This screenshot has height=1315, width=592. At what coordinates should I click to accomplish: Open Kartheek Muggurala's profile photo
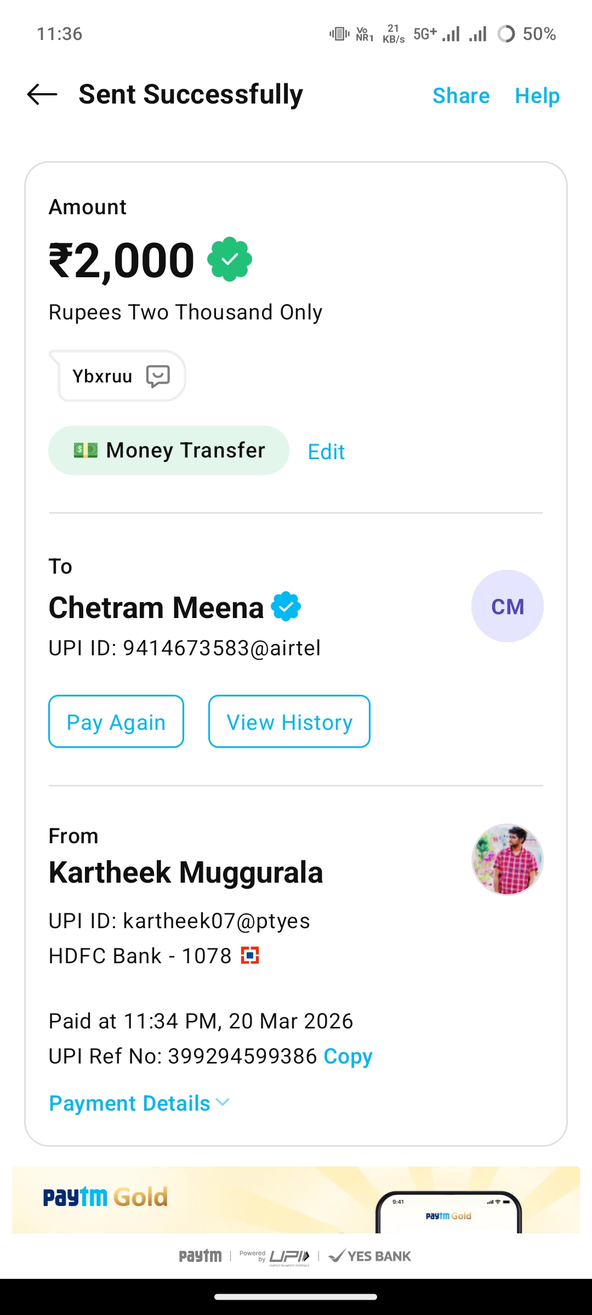point(507,859)
